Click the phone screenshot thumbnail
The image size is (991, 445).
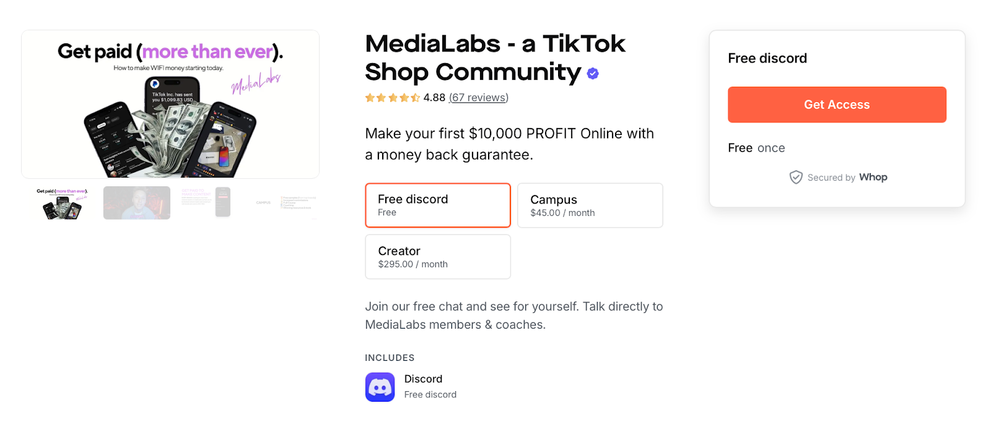coord(223,202)
